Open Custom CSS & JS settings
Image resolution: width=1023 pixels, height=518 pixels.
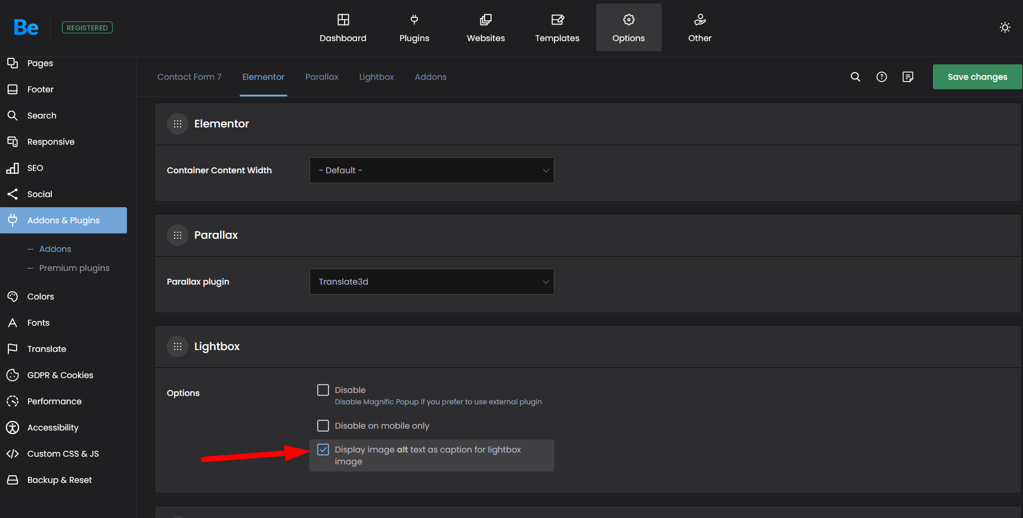[x=63, y=454]
